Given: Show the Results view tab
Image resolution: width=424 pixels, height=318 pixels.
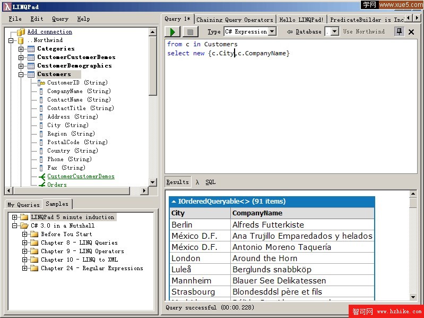Looking at the screenshot, I should coord(177,182).
